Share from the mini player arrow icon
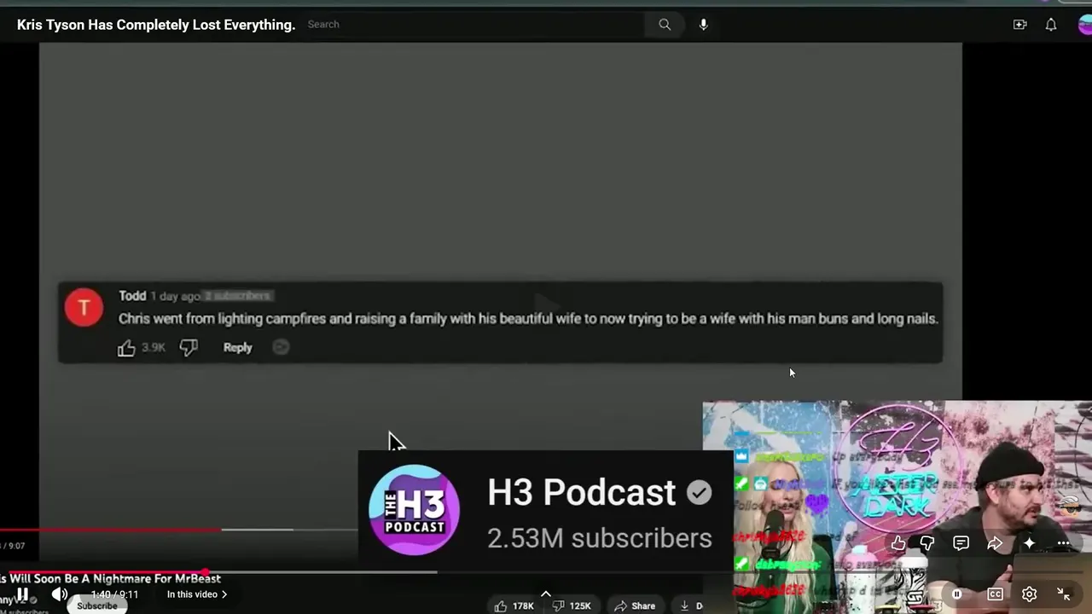Screen dimensions: 1092x614 (x=995, y=543)
